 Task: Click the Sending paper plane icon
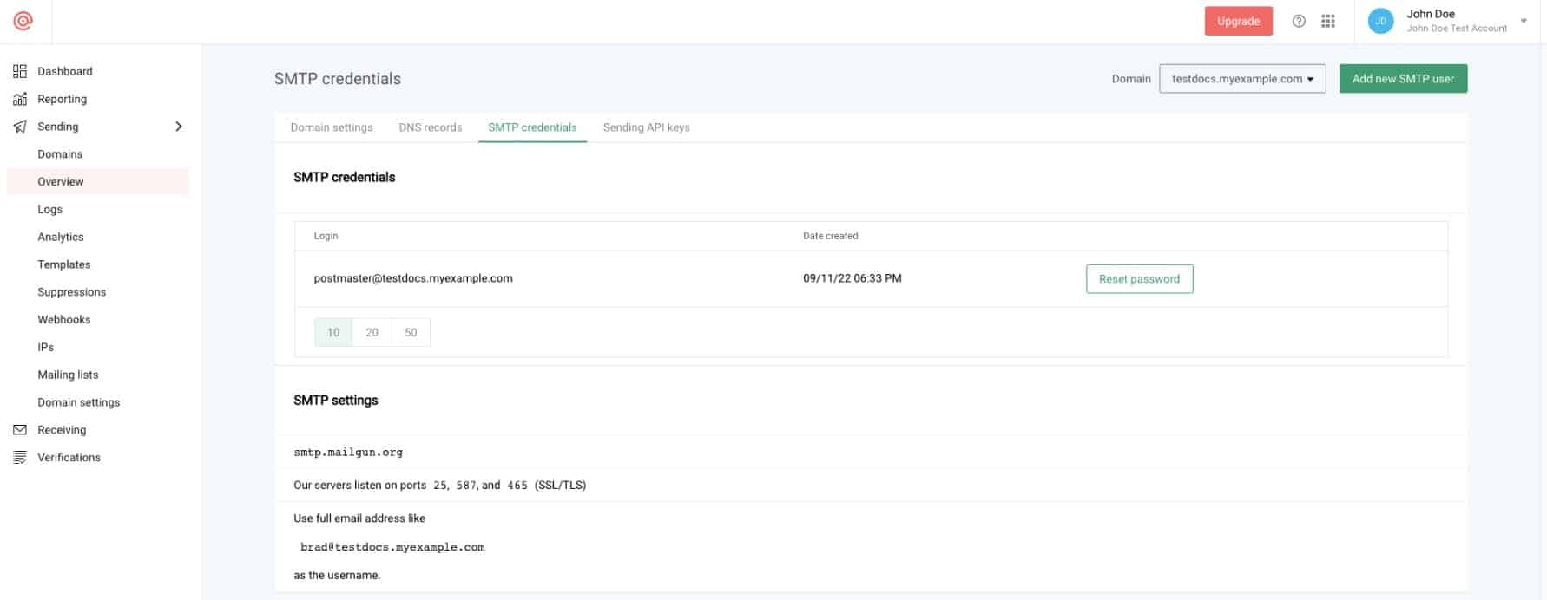(20, 127)
